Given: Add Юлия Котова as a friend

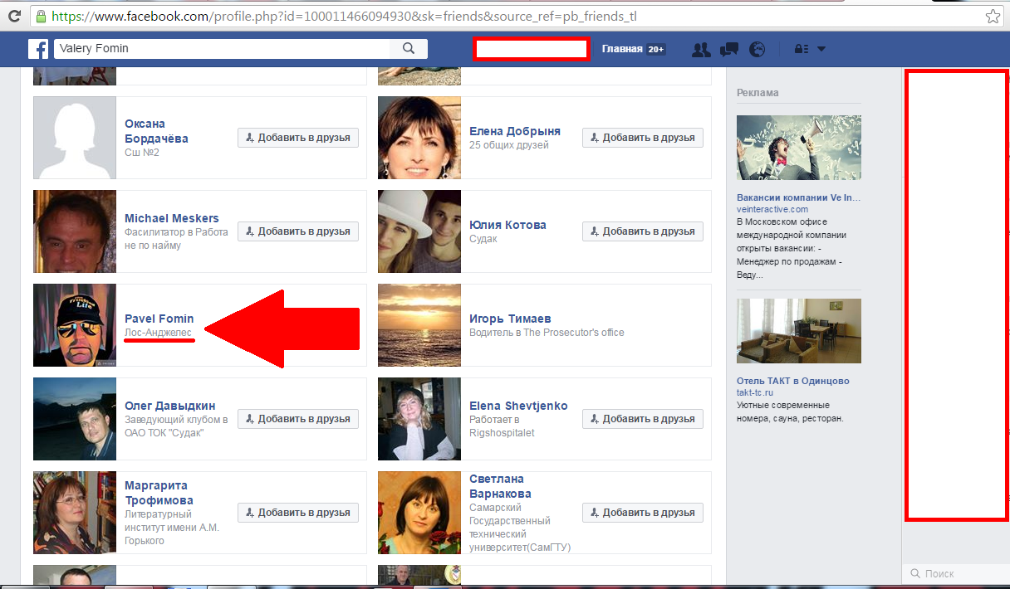Looking at the screenshot, I should (x=643, y=231).
